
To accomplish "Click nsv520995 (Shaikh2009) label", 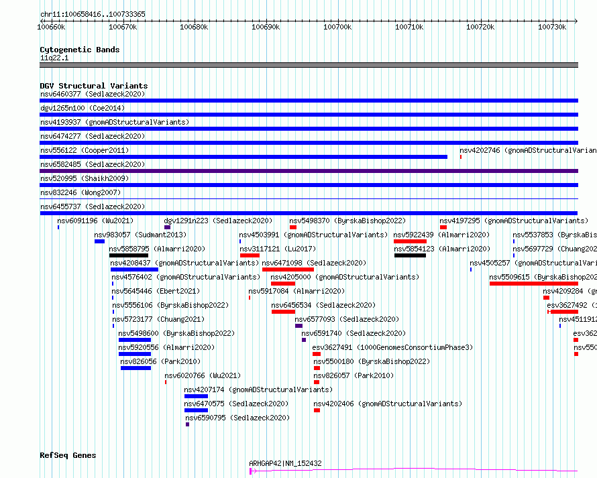I will (x=85, y=178).
